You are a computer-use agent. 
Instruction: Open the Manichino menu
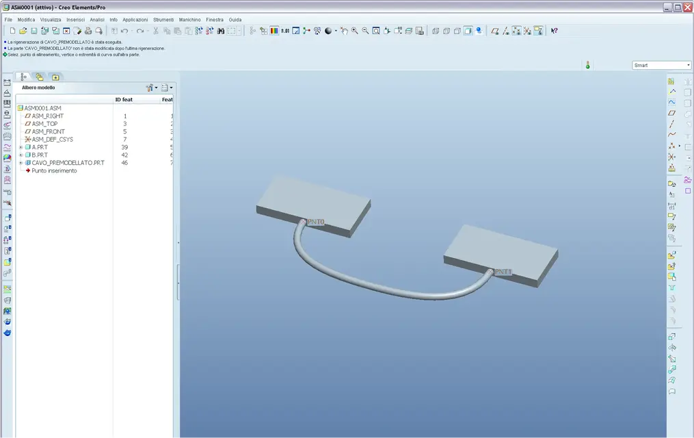[x=189, y=20]
